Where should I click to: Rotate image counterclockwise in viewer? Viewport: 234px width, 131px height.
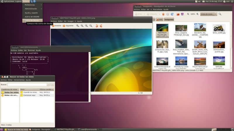(x=97, y=26)
